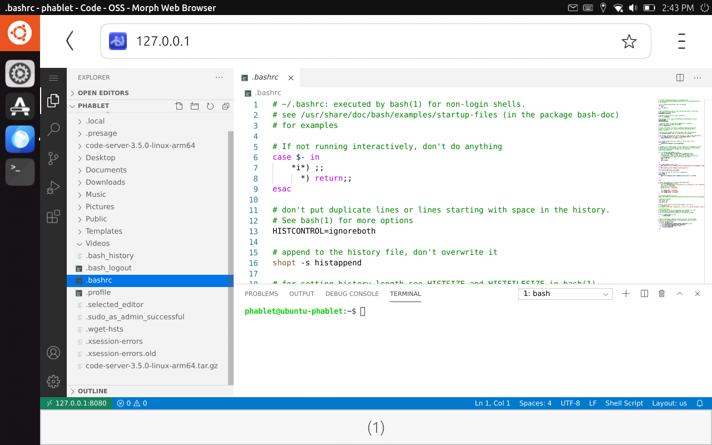This screenshot has height=445, width=712.
Task: Collapse all folders in explorer
Action: (x=225, y=106)
